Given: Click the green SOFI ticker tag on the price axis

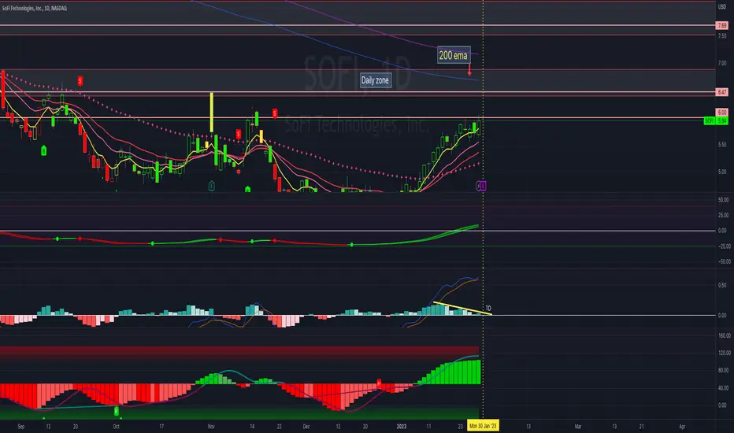Looking at the screenshot, I should 710,120.
